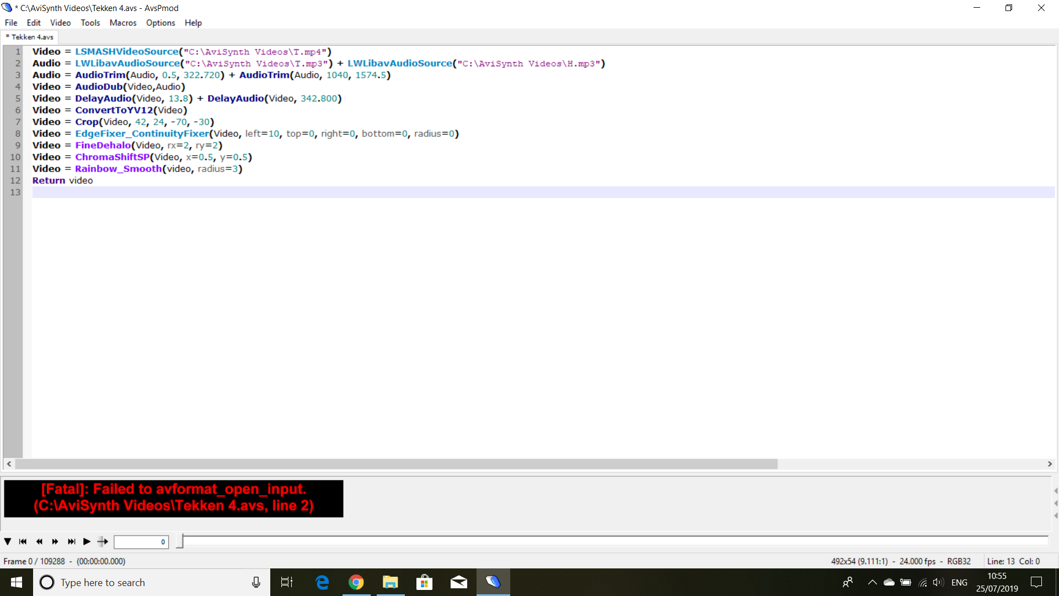Image resolution: width=1059 pixels, height=596 pixels.
Task: Open the Help menu
Action: (x=193, y=23)
